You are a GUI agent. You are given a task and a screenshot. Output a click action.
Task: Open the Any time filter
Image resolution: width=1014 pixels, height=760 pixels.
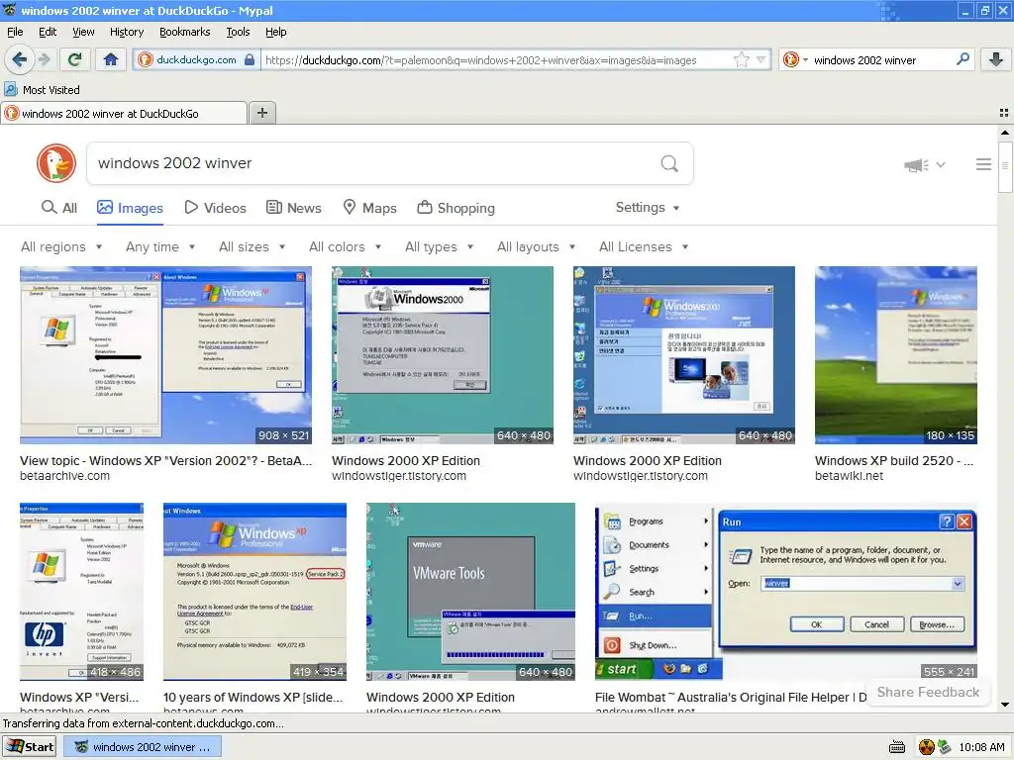160,246
